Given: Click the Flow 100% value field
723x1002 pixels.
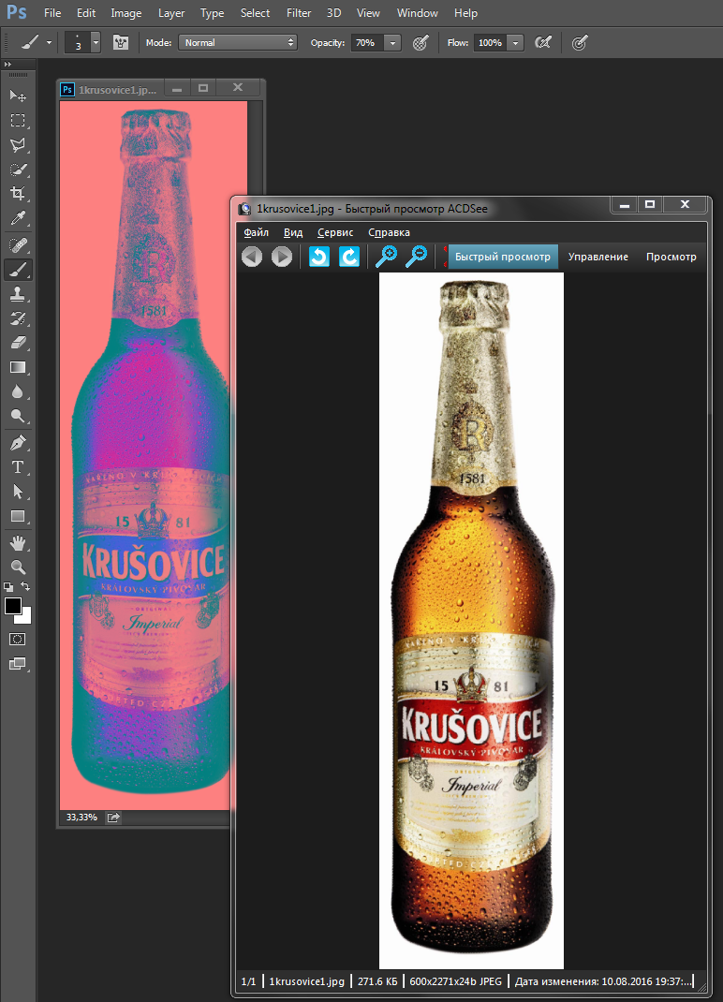Looking at the screenshot, I should point(491,43).
